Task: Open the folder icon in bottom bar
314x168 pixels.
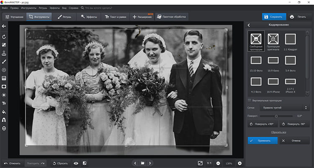Action: click(142, 163)
